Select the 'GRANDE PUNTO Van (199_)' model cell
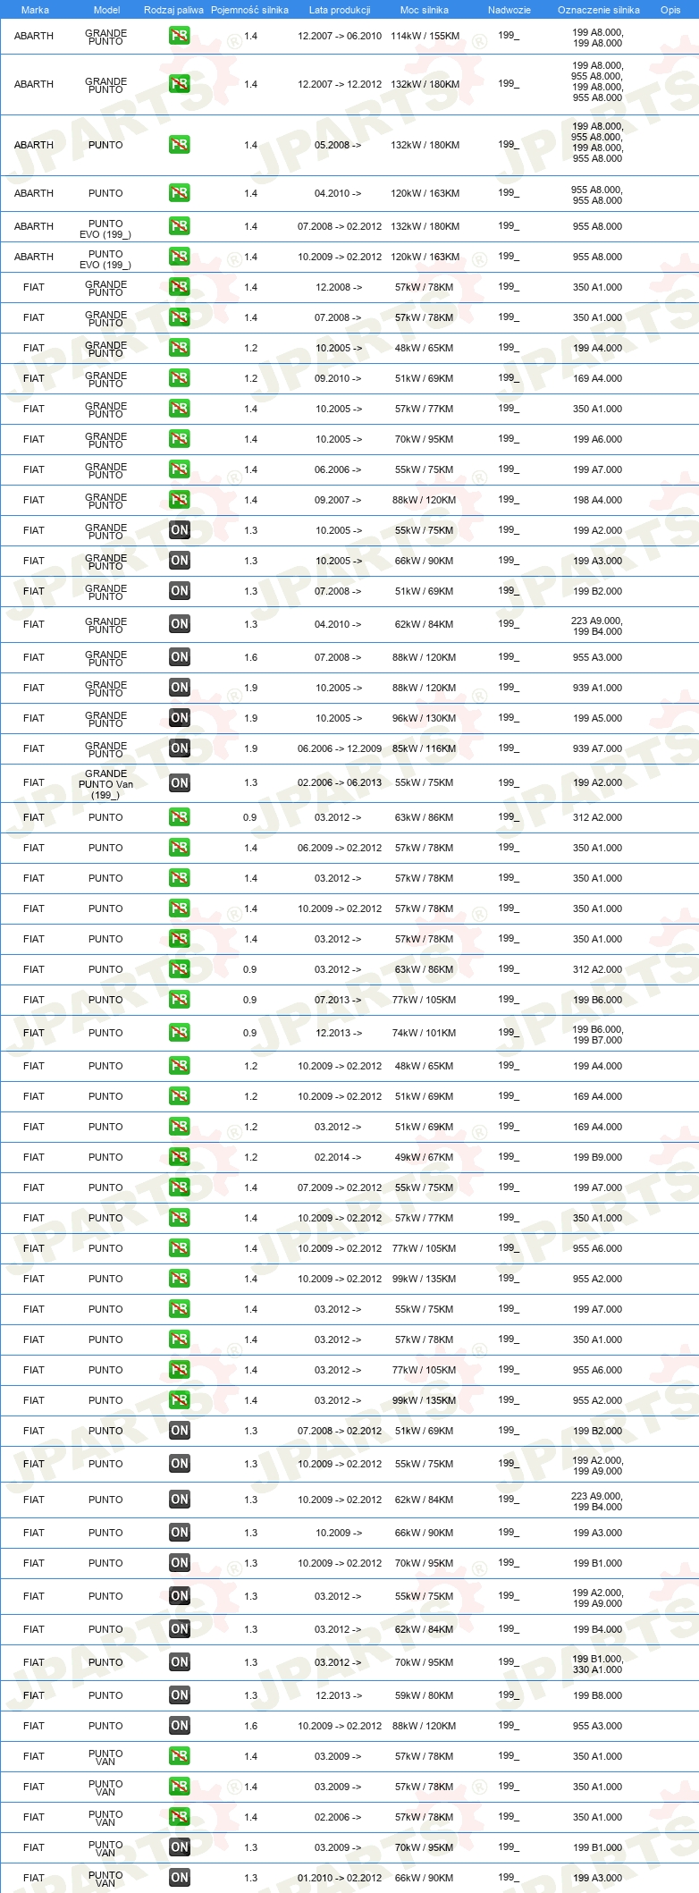This screenshot has width=699, height=1893. [x=105, y=784]
